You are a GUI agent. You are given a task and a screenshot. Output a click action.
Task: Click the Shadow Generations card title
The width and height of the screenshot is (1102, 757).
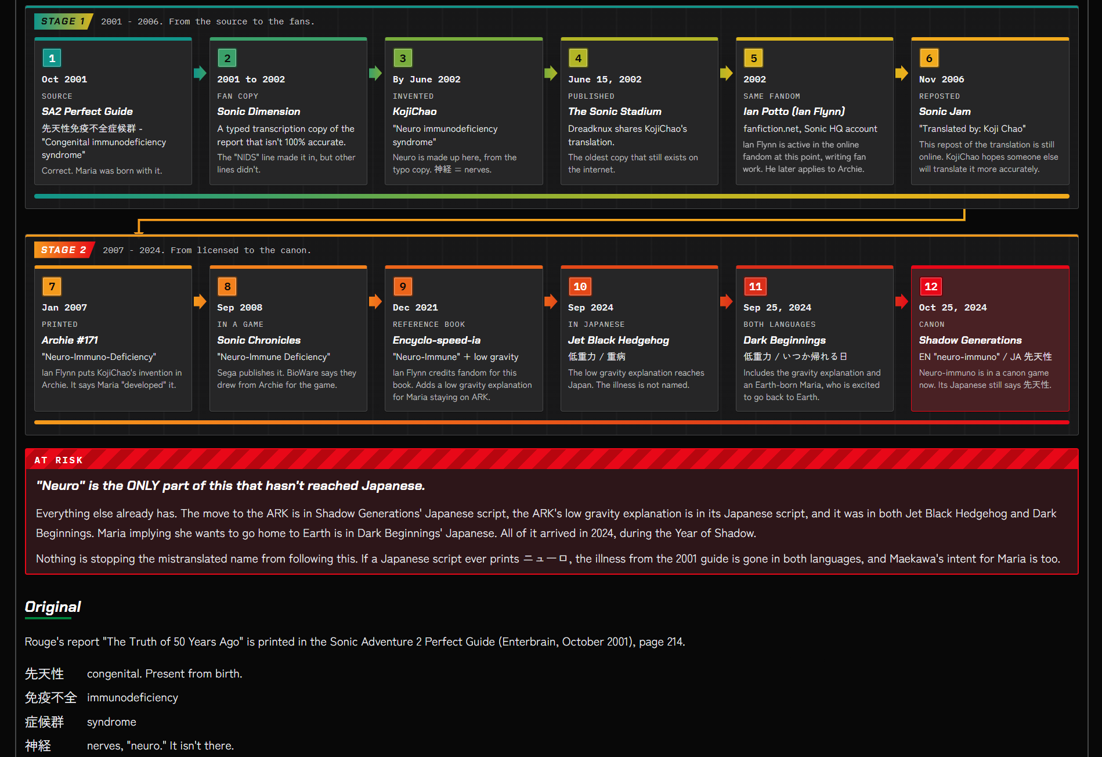pyautogui.click(x=970, y=340)
